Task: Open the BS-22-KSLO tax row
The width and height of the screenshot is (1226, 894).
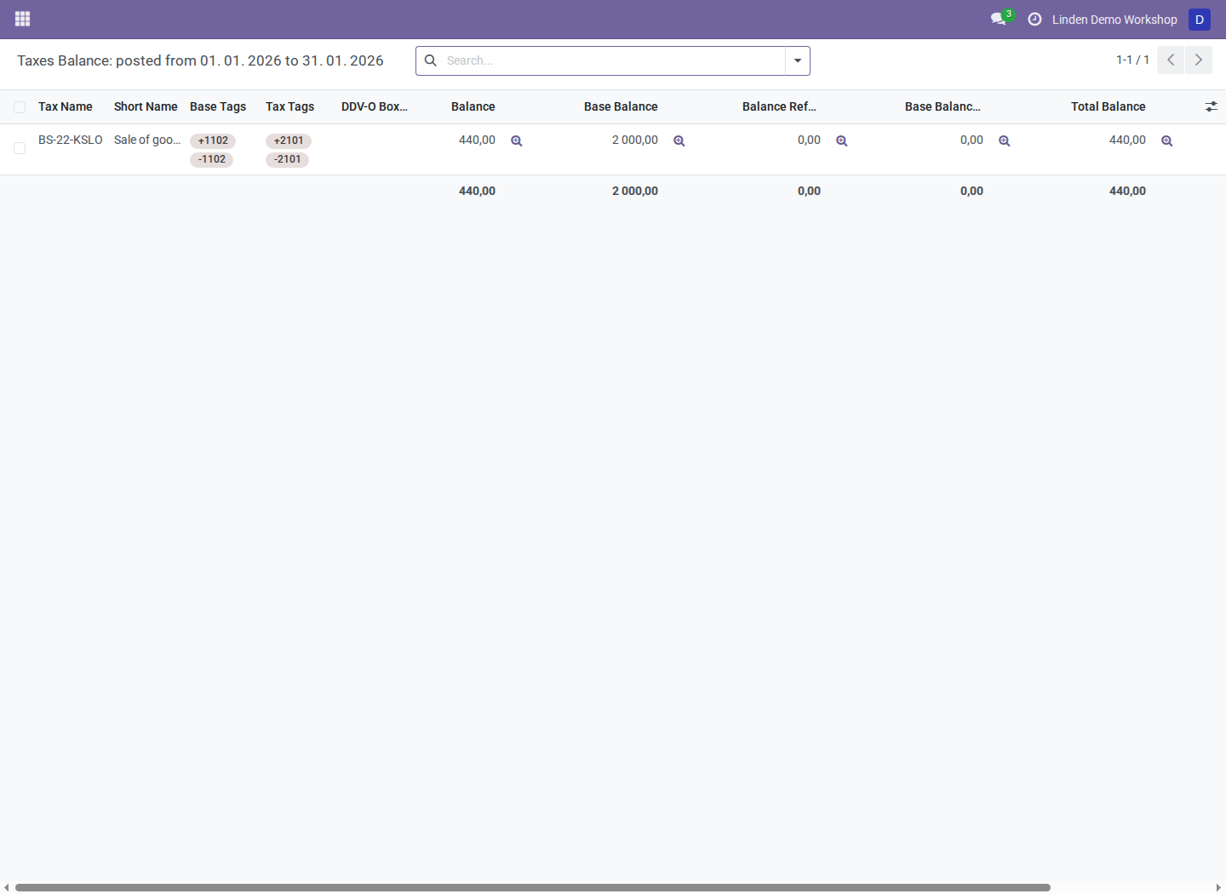Action: point(71,140)
